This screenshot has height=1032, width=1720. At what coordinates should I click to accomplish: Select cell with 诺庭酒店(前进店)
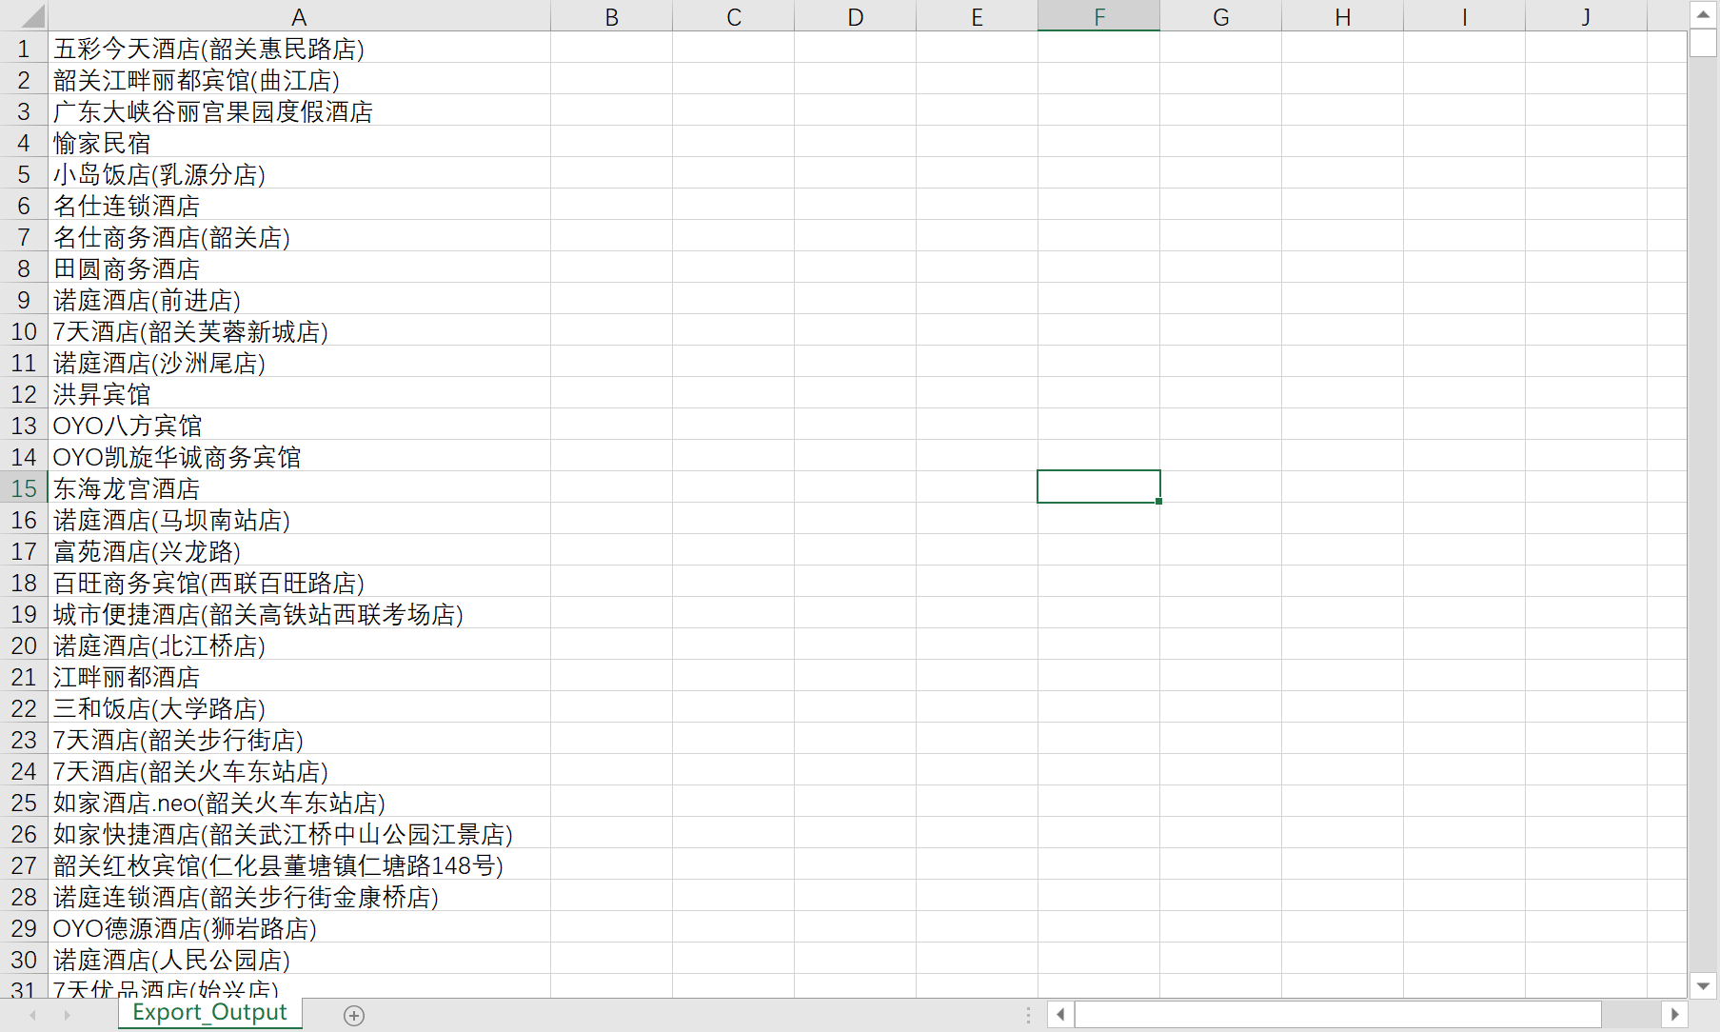click(x=299, y=300)
